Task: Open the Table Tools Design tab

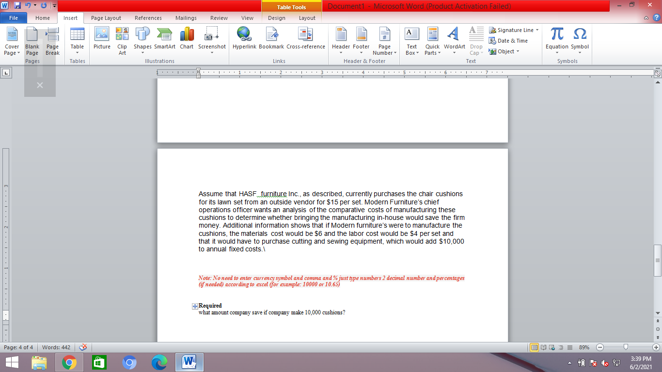Action: [276, 18]
